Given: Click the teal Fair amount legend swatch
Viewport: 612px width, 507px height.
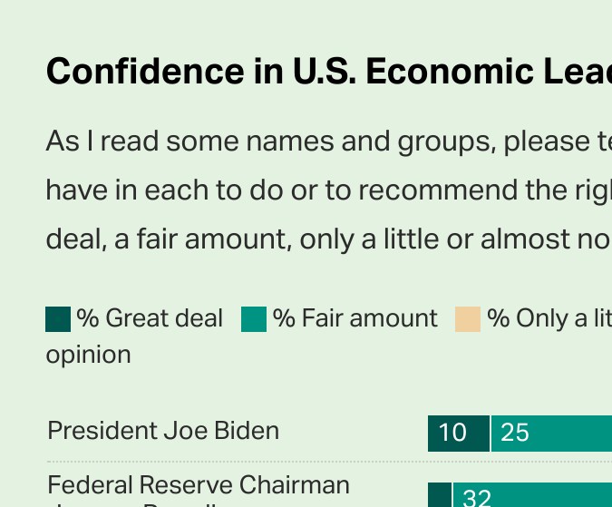Looking at the screenshot, I should point(254,319).
